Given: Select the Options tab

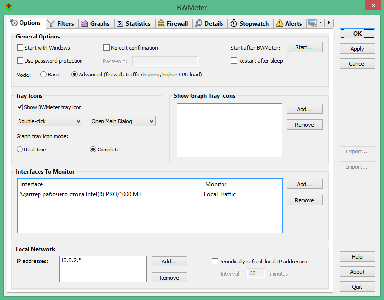Looking at the screenshot, I should coord(26,23).
